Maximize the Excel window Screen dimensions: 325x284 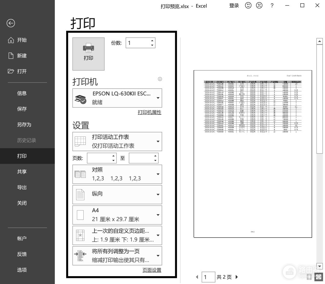coord(302,6)
